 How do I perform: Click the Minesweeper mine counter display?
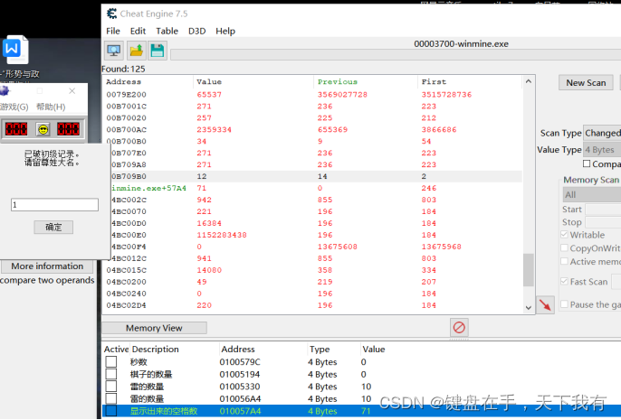pyautogui.click(x=16, y=129)
